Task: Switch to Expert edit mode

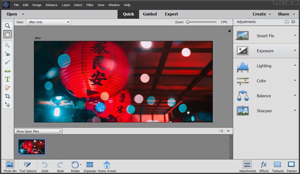Action: (x=172, y=14)
